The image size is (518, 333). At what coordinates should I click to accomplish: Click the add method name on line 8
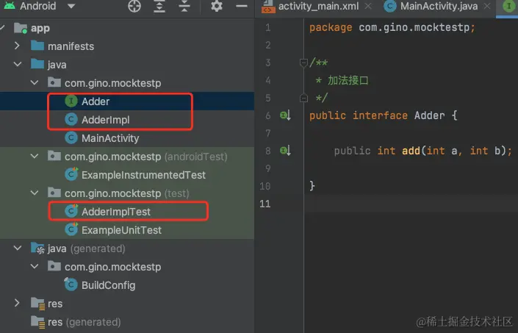click(411, 151)
